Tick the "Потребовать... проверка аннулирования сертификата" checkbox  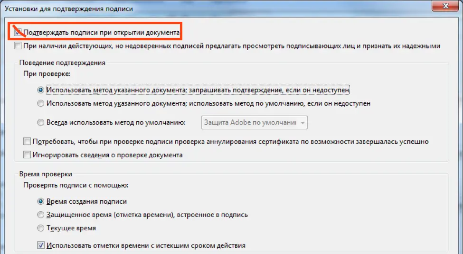click(x=27, y=142)
